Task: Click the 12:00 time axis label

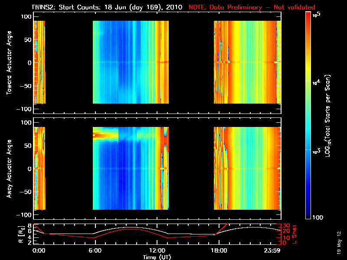Action: click(157, 250)
